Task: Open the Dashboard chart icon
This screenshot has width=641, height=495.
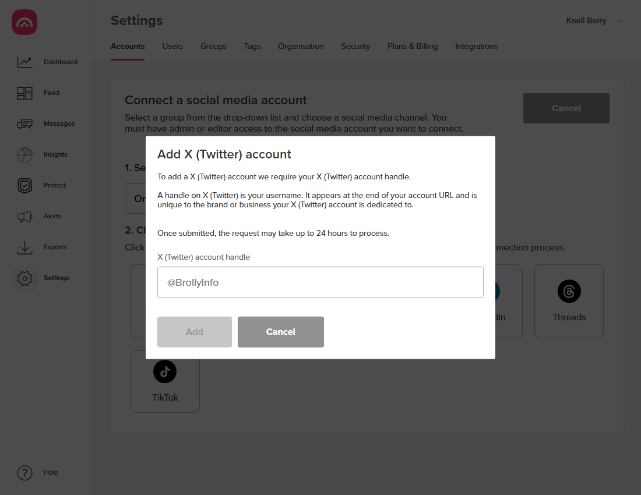Action: (x=24, y=62)
